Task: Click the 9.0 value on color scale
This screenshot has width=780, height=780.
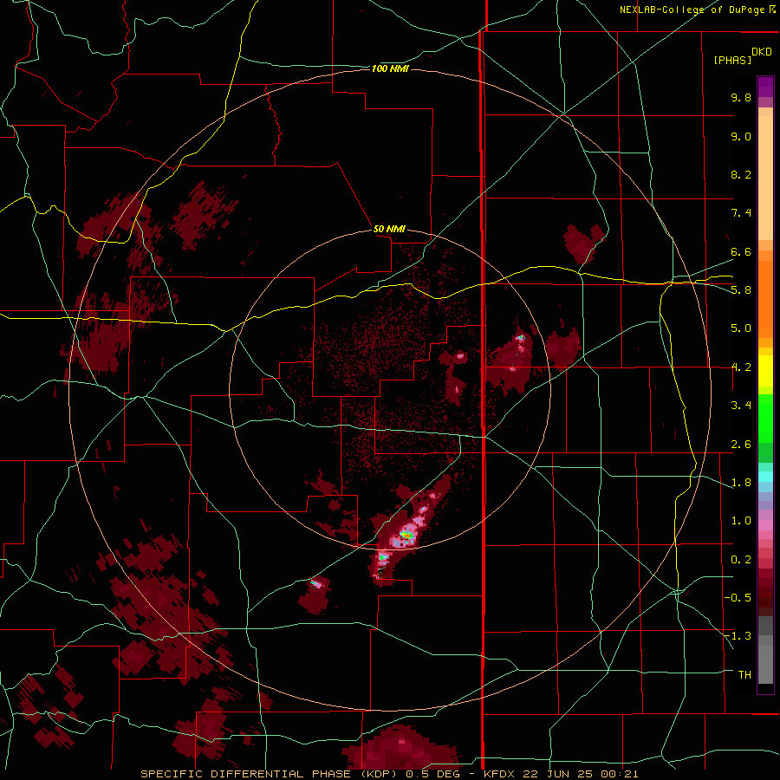Action: [741, 136]
